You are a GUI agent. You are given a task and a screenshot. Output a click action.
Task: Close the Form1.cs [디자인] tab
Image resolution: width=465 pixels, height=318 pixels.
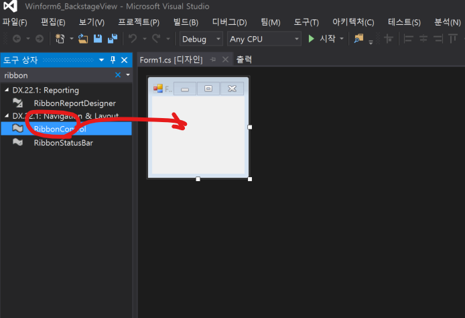(x=225, y=60)
